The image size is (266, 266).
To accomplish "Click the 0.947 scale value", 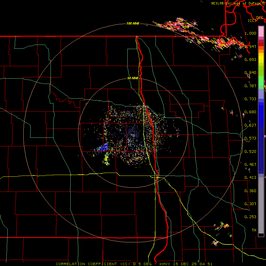I will pos(250,46).
